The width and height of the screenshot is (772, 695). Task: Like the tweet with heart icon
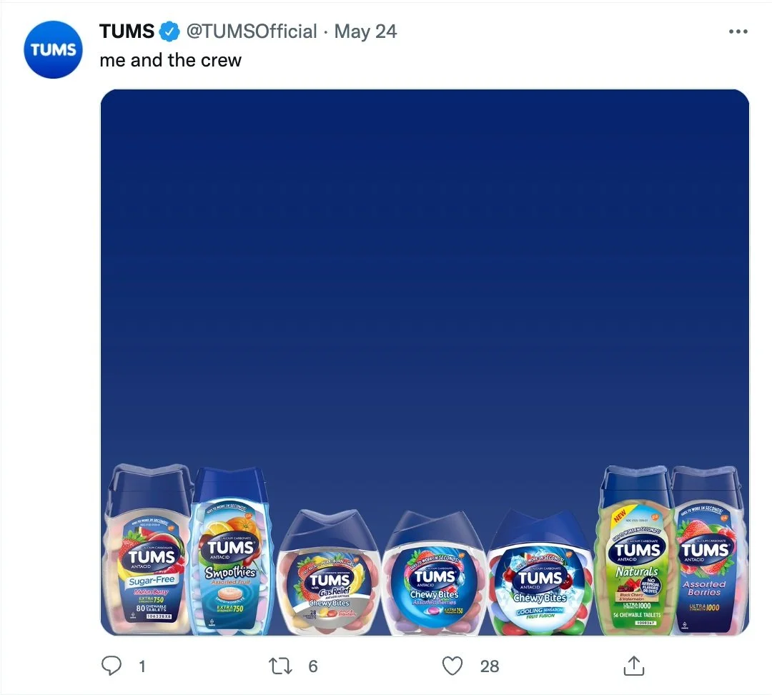[452, 666]
